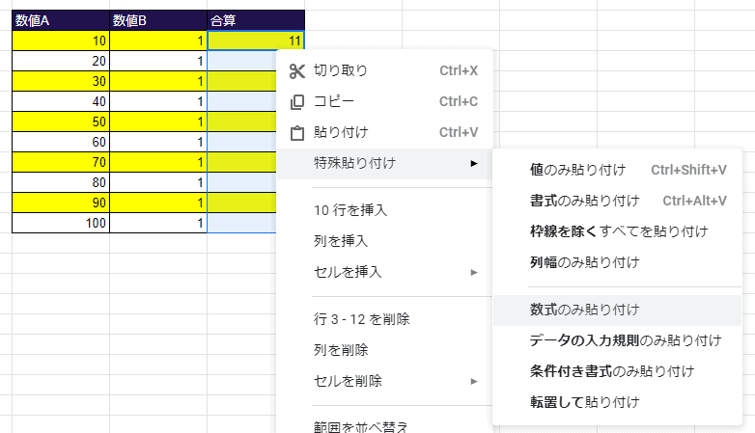Expand the セルを削除 submenu arrow
The width and height of the screenshot is (755, 433).
[x=473, y=380]
